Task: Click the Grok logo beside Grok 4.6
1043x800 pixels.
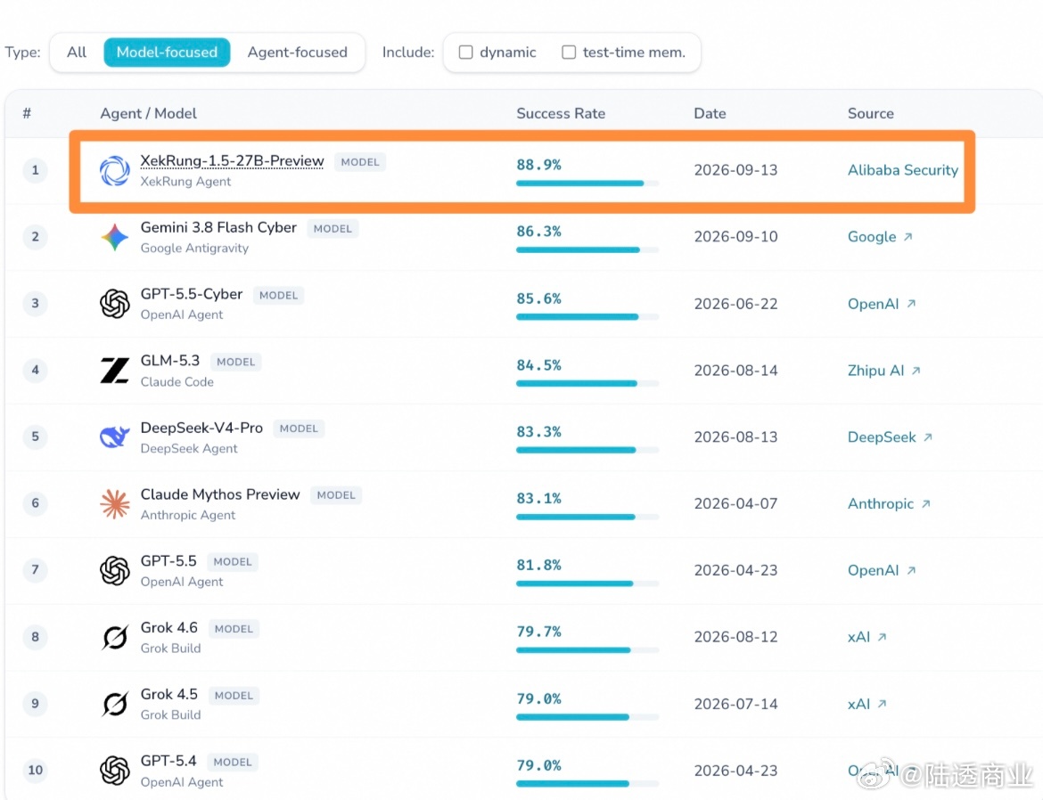Action: [x=114, y=637]
